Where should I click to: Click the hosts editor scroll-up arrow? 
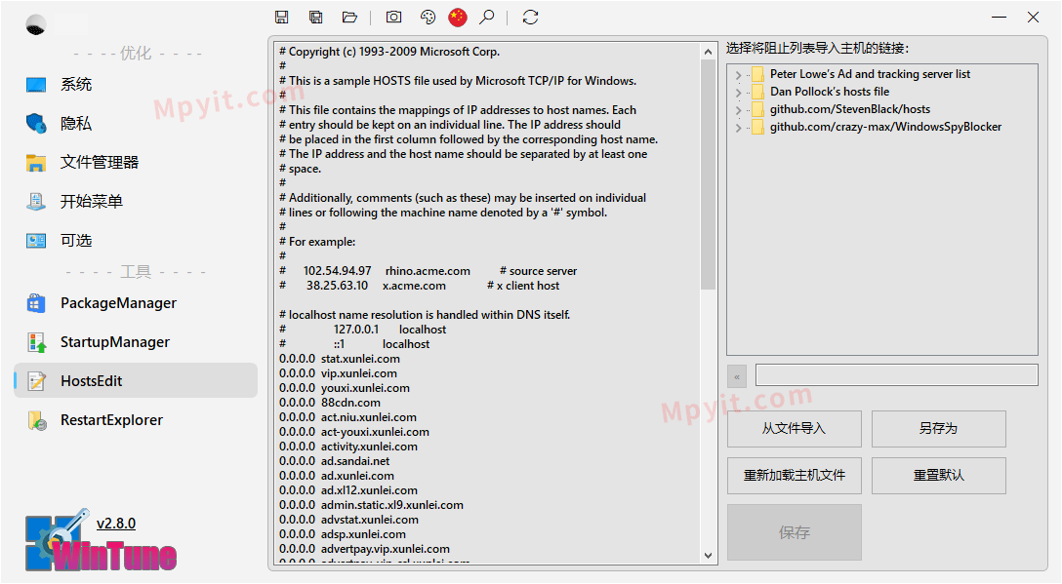coord(708,52)
